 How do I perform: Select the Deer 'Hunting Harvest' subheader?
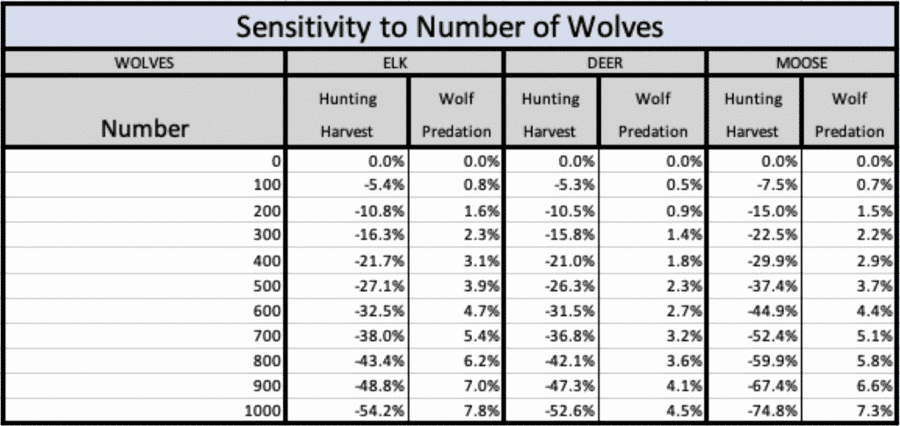(x=550, y=115)
